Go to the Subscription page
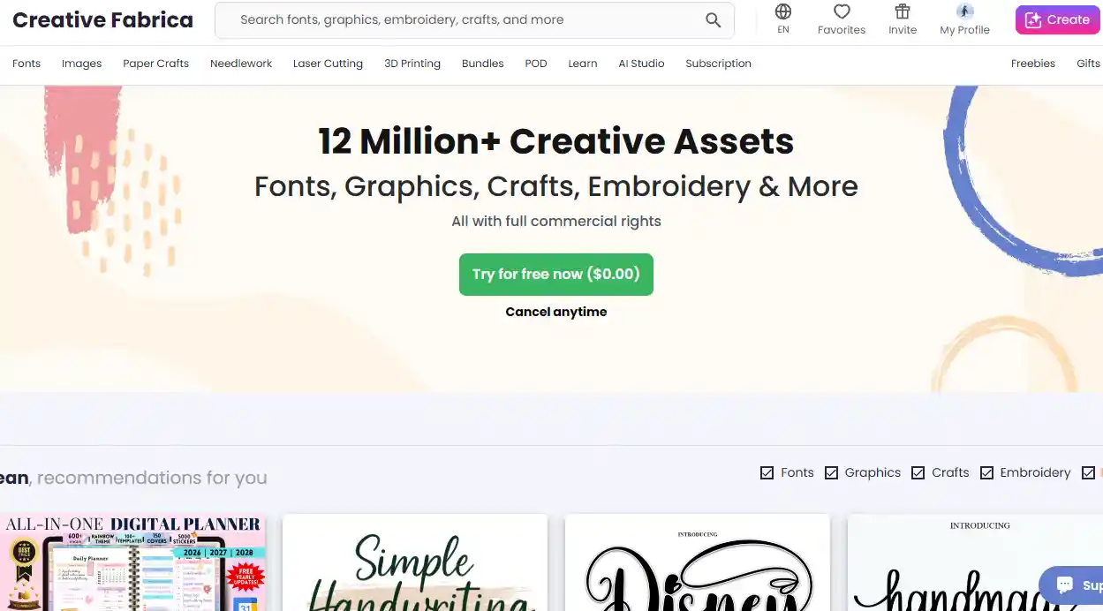Image resolution: width=1103 pixels, height=611 pixels. [x=718, y=64]
